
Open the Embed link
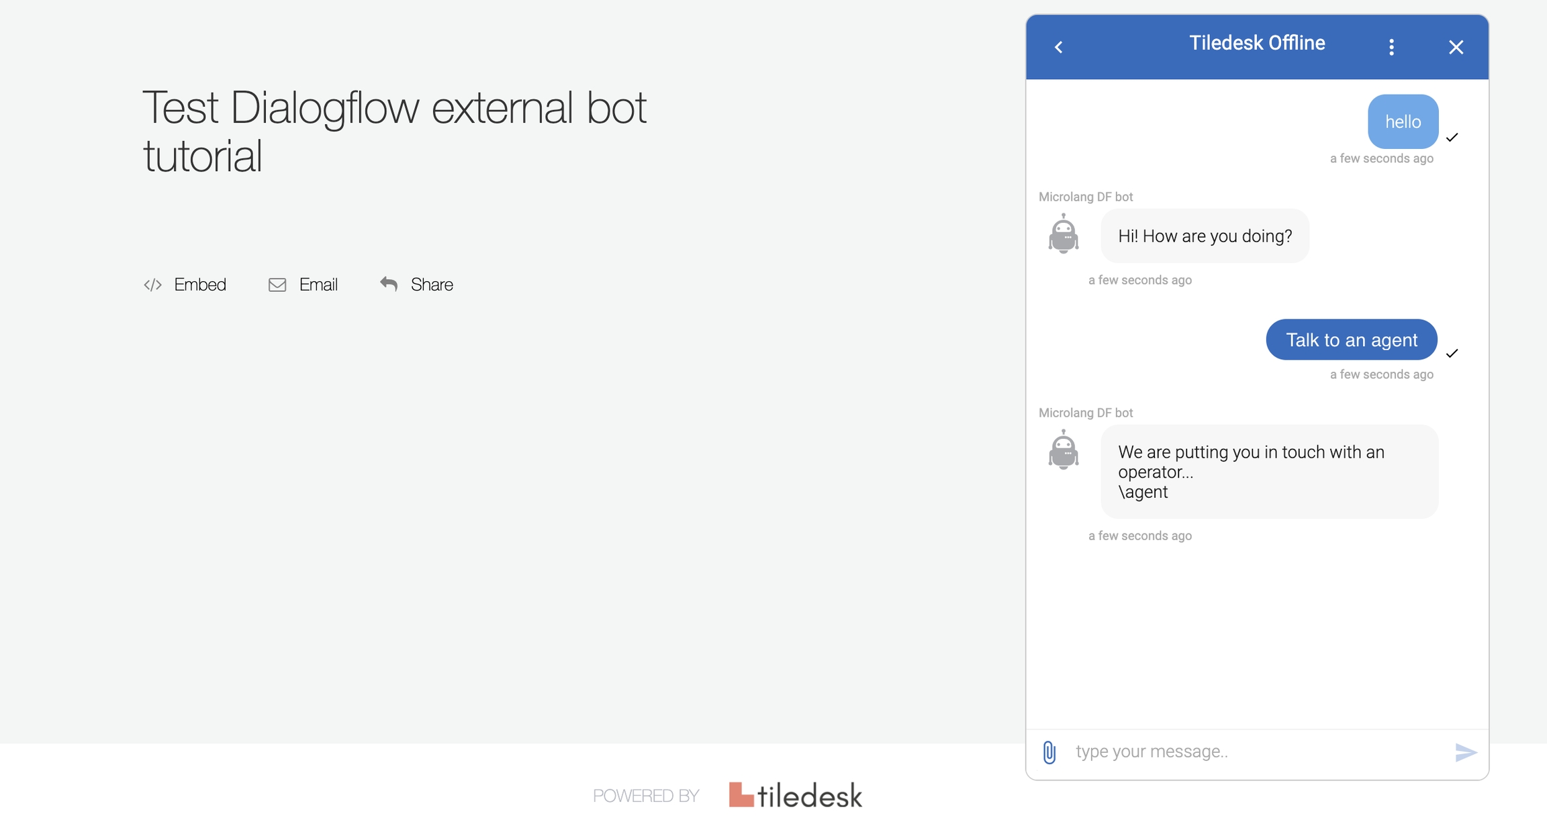(200, 284)
